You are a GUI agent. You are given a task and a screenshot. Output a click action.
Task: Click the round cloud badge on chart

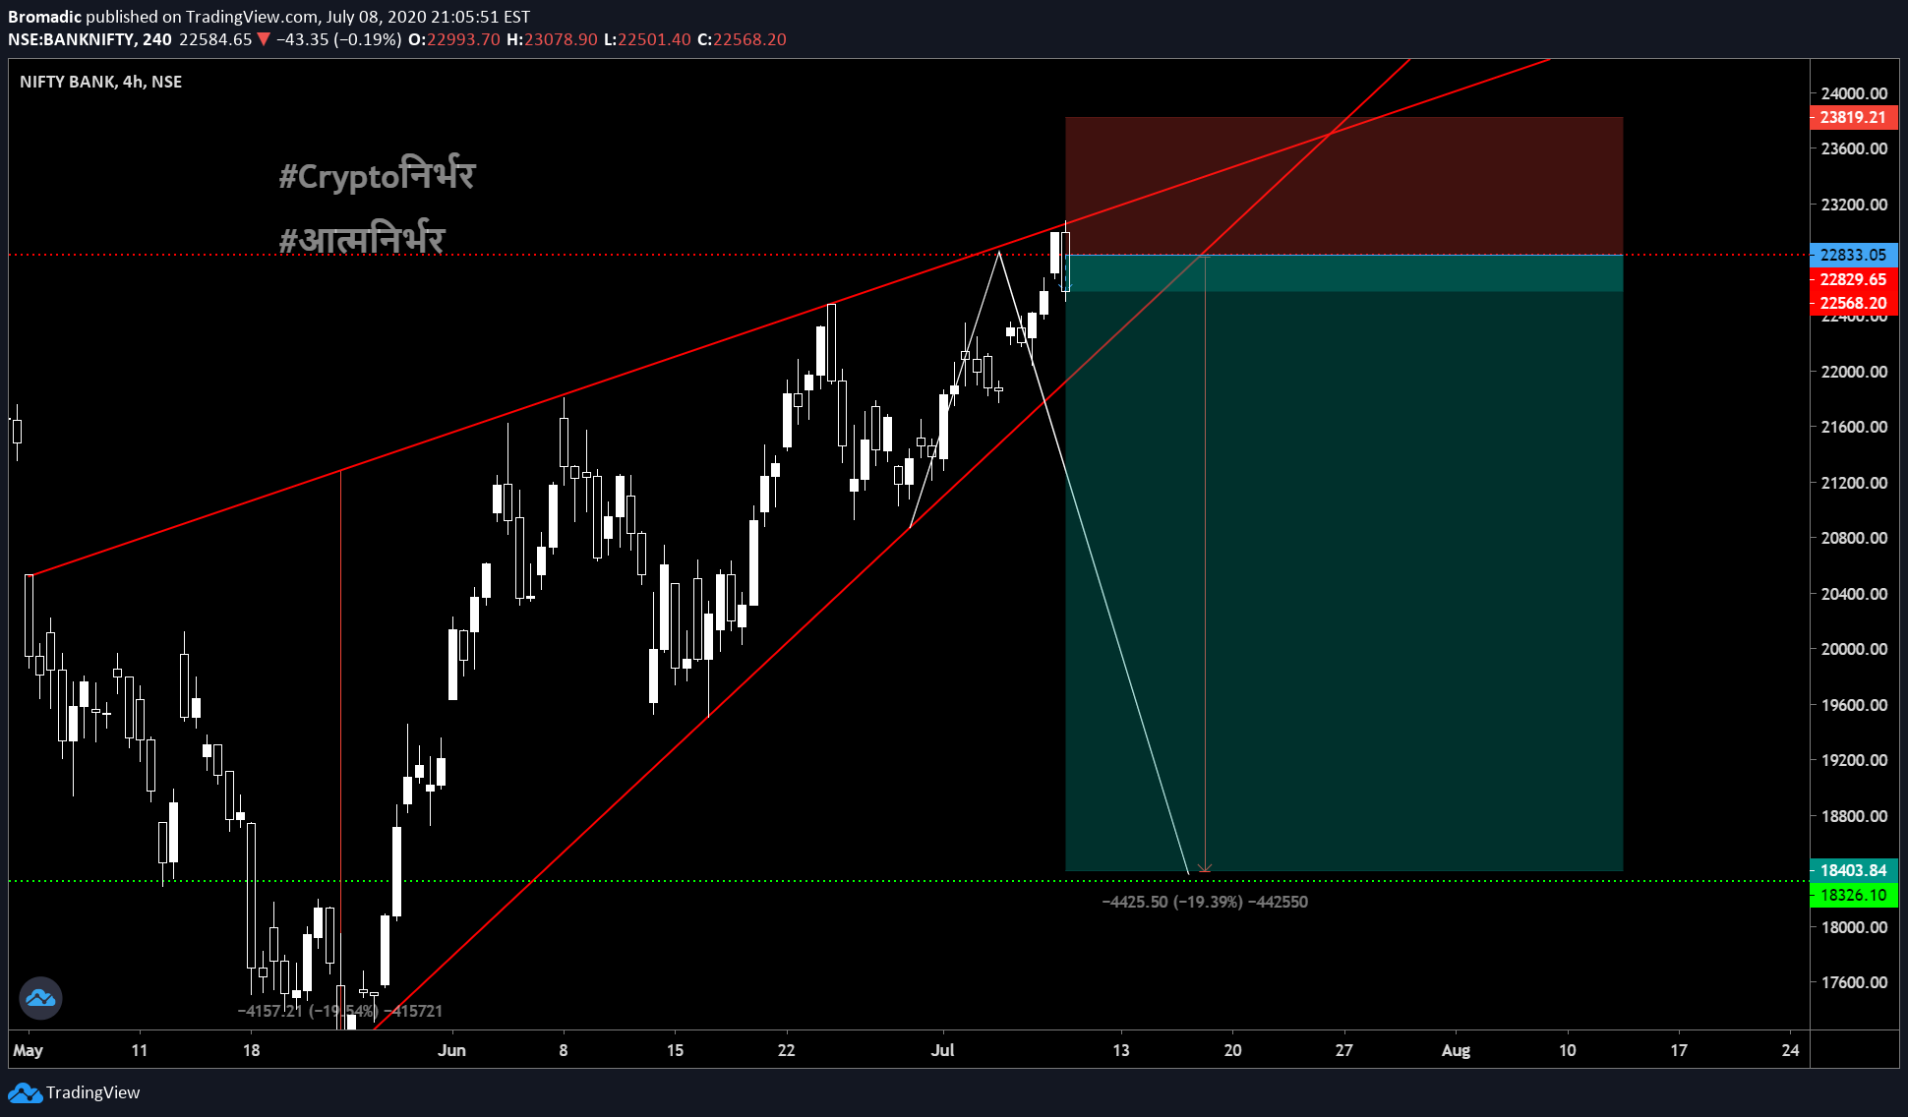click(x=41, y=998)
